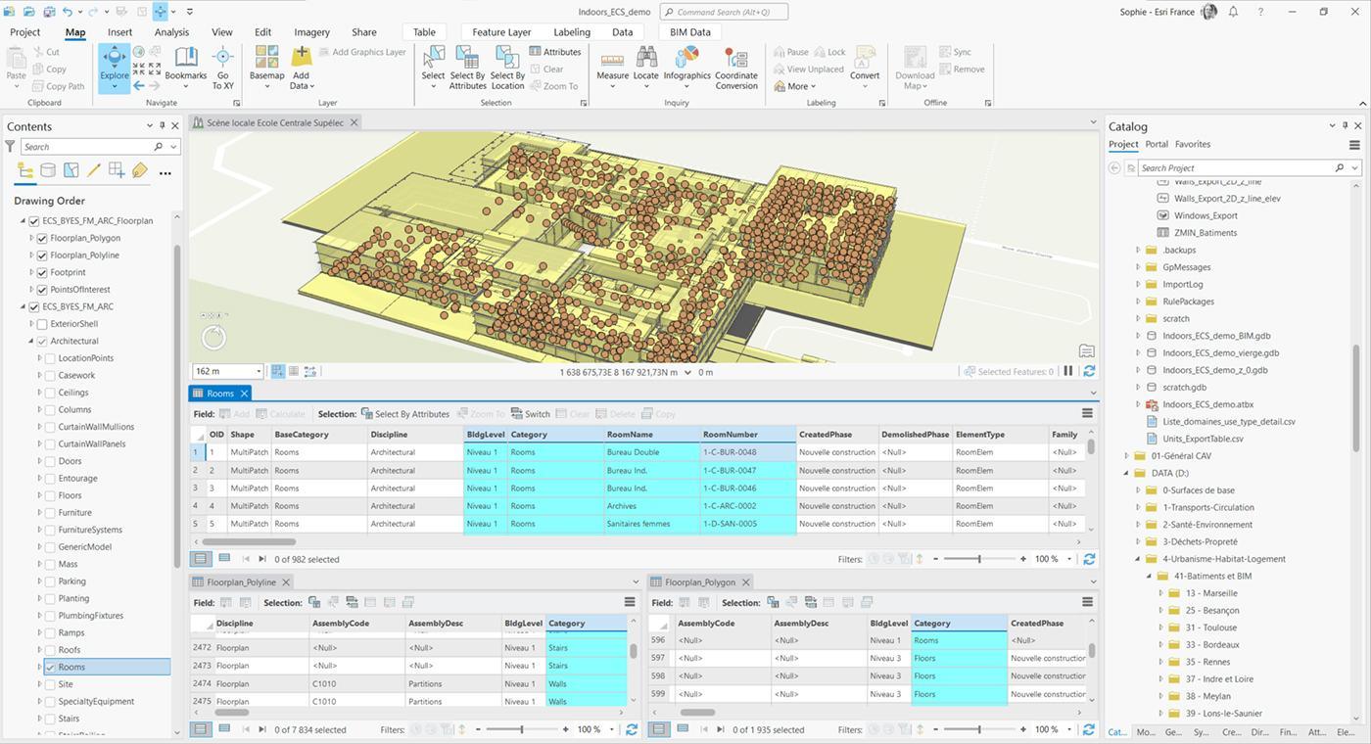This screenshot has width=1371, height=744.
Task: Open the Attributes pane from Selection group
Action: point(555,52)
